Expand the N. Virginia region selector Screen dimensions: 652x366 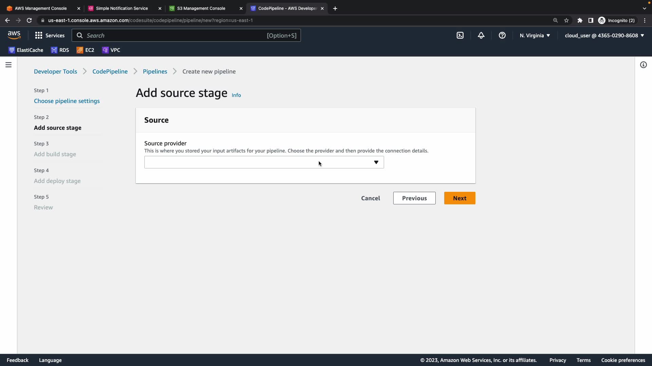coord(535,35)
